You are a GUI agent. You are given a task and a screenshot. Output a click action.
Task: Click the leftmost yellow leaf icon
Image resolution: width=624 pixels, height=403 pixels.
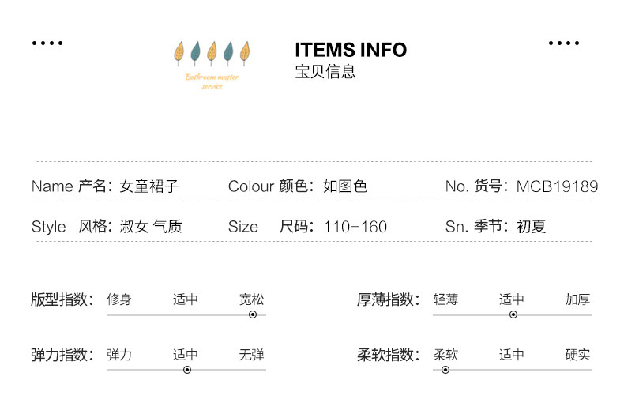pyautogui.click(x=179, y=53)
